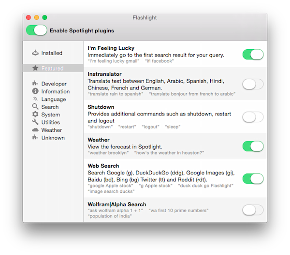Click the Instranslator plugin title
The height and width of the screenshot is (255, 290).
pyautogui.click(x=104, y=74)
